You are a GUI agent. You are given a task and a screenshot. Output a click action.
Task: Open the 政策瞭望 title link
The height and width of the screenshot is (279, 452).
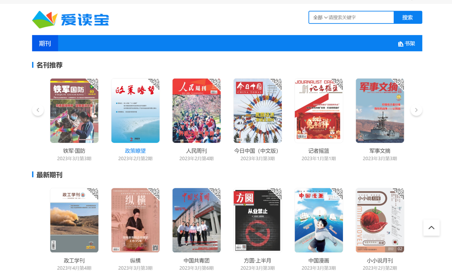(135, 151)
